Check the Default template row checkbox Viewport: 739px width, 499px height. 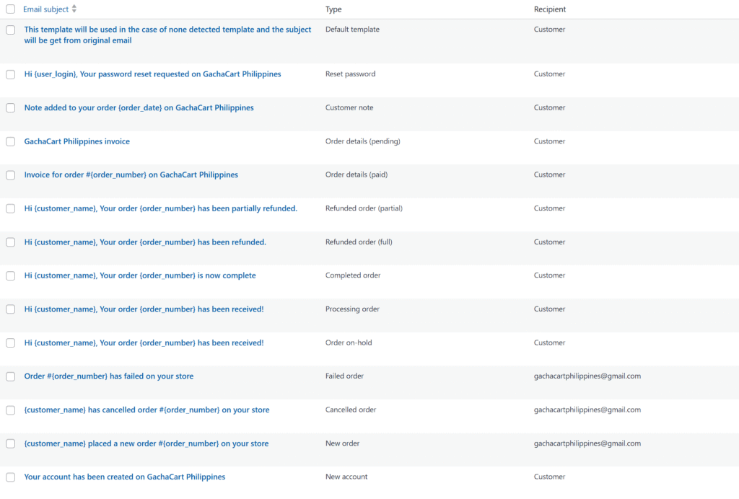pyautogui.click(x=10, y=30)
